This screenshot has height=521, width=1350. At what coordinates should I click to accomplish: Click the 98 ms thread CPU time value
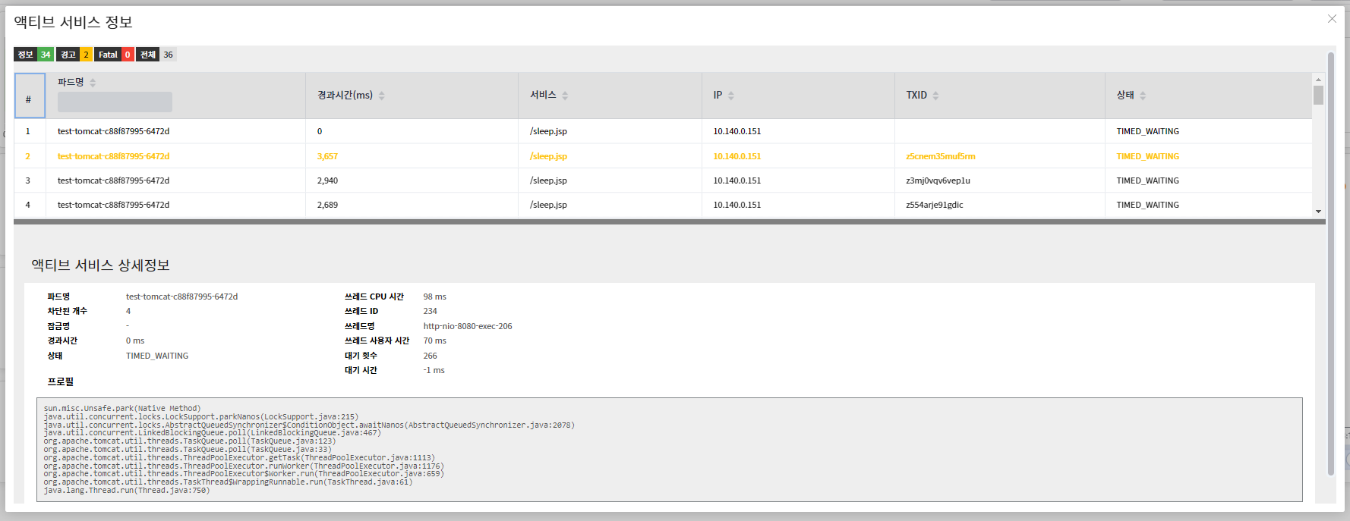[x=435, y=297]
